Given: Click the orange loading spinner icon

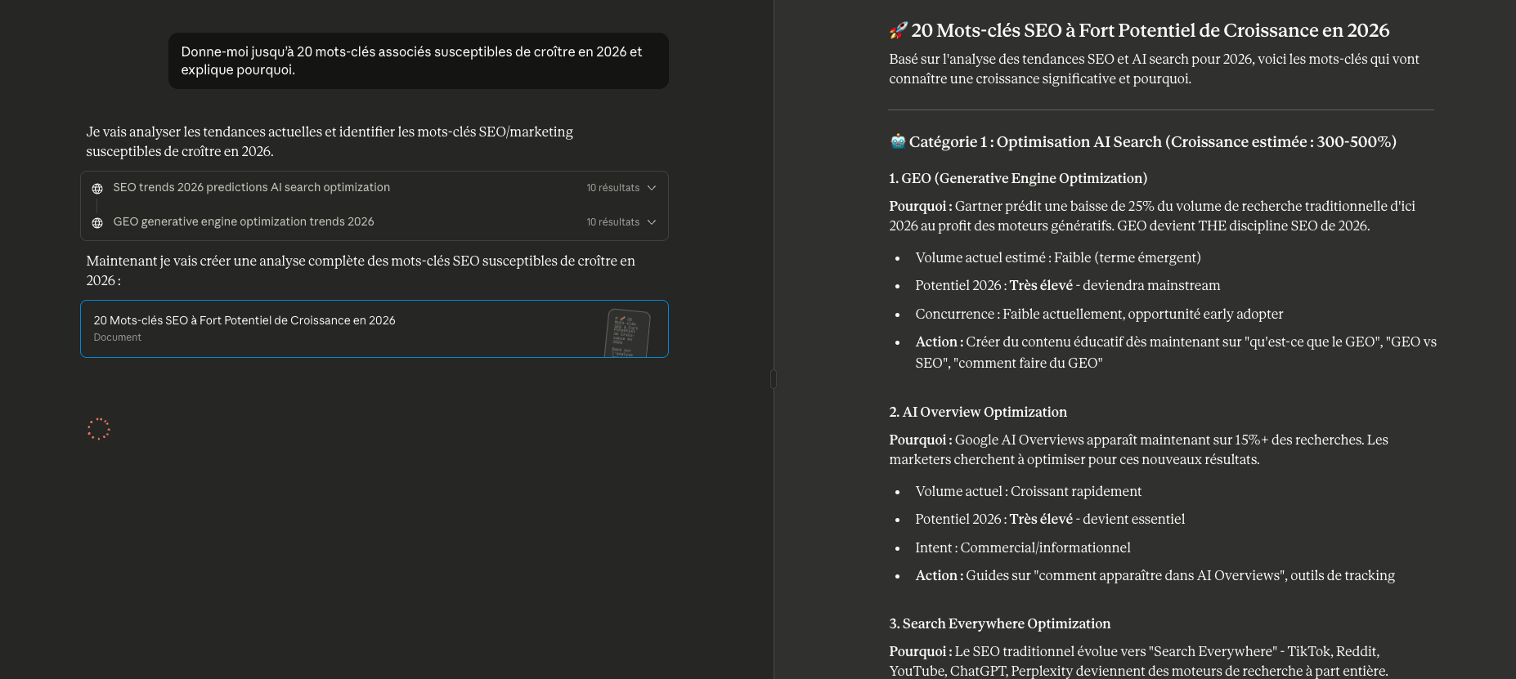Looking at the screenshot, I should click(99, 429).
